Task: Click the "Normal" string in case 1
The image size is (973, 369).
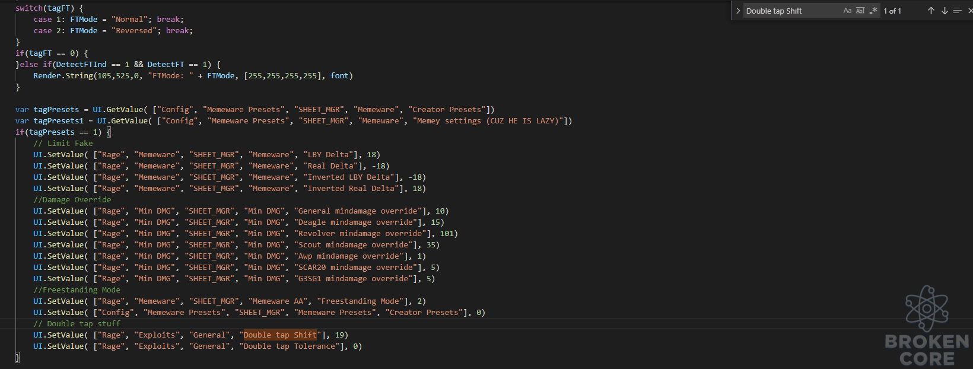Action: [129, 20]
